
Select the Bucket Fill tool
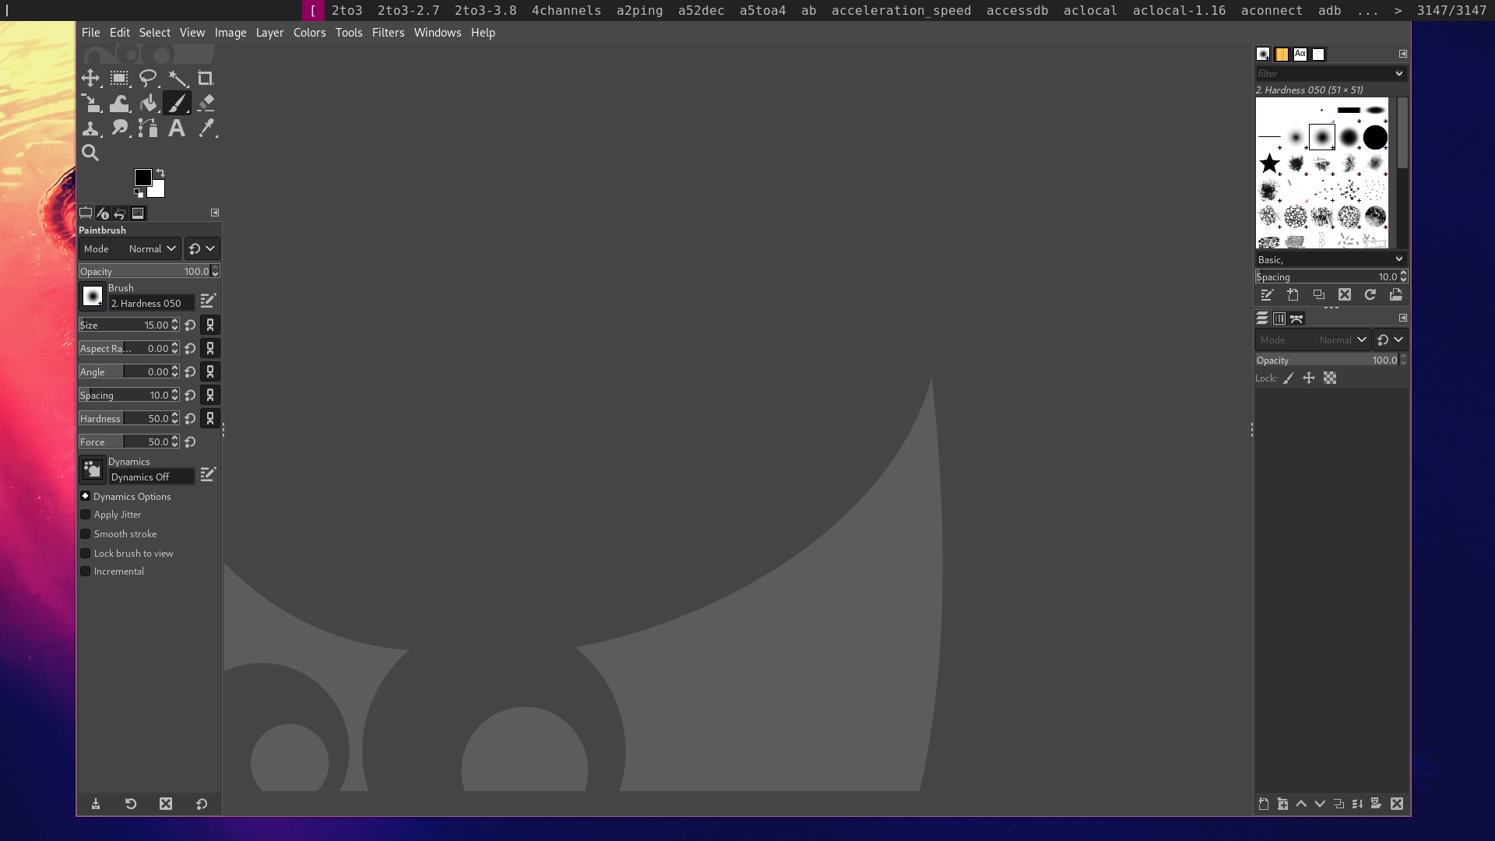[x=148, y=103]
